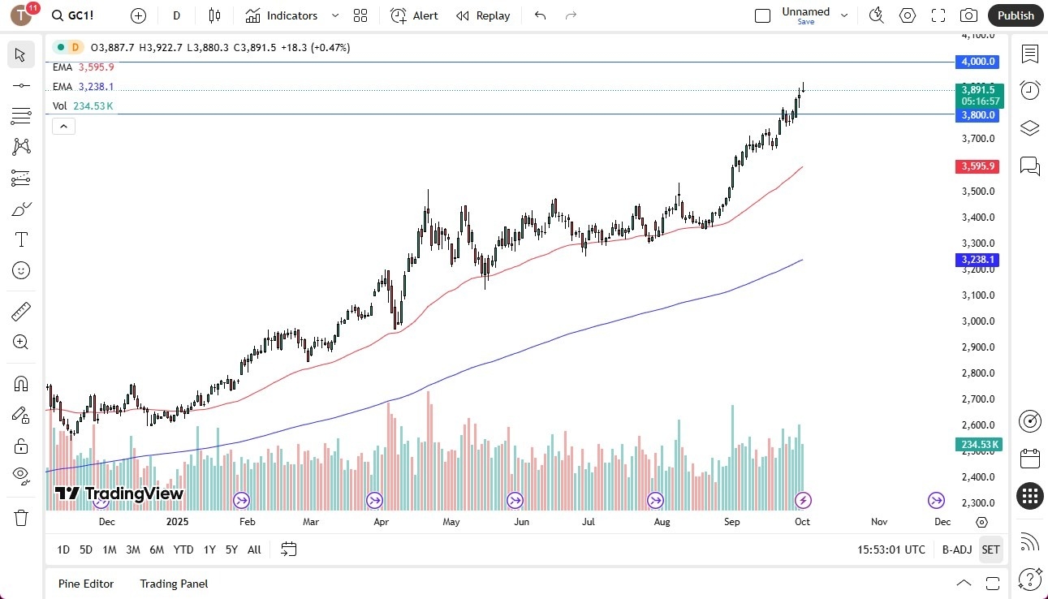Image resolution: width=1048 pixels, height=599 pixels.
Task: Open the Unnamed layout dropdown
Action: pos(844,14)
